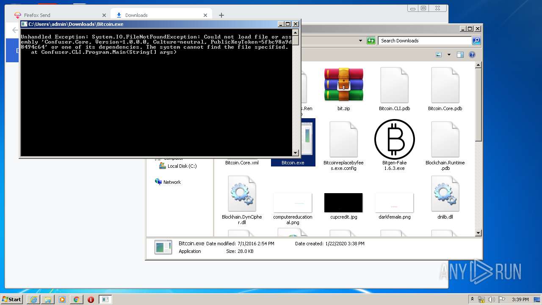Click the search magnifier icon in Explorer
This screenshot has height=305, width=542.
476,41
